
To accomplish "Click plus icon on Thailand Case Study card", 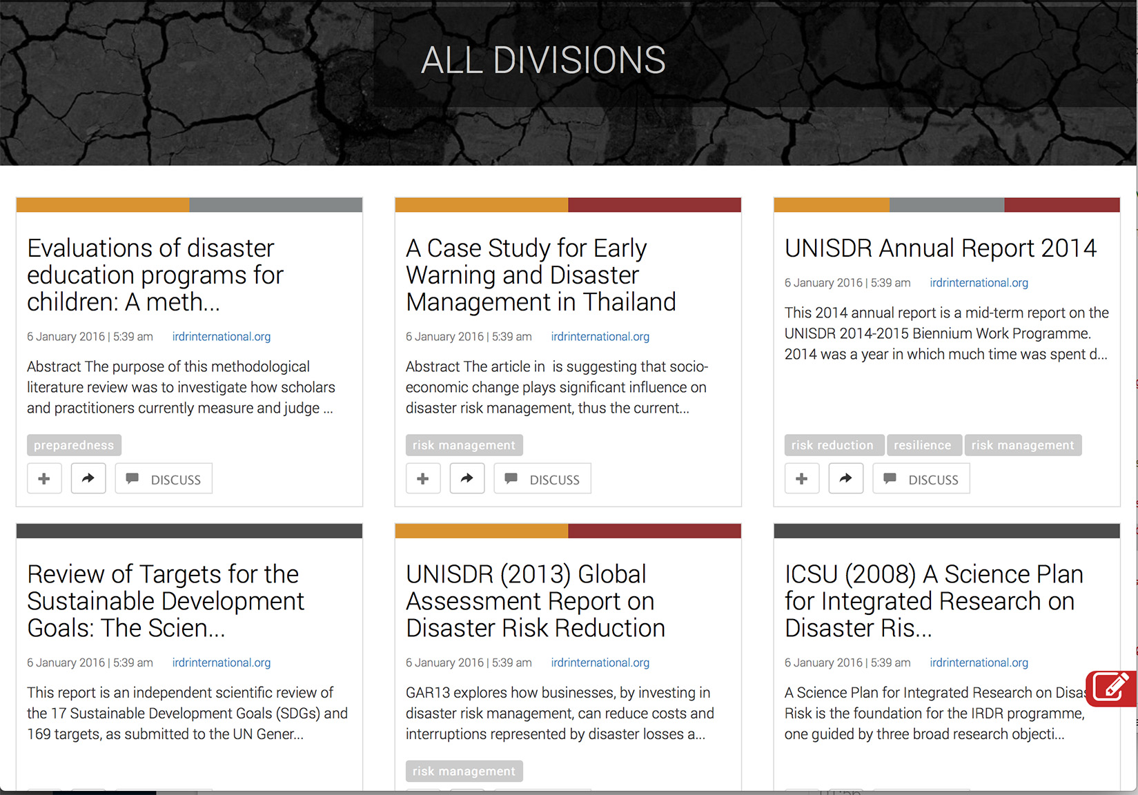I will (423, 479).
